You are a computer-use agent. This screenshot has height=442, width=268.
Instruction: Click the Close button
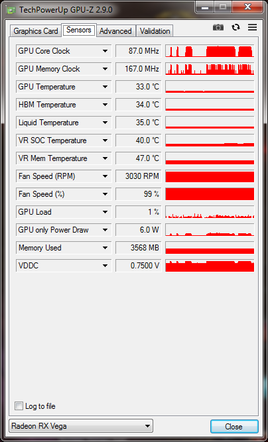(234, 426)
